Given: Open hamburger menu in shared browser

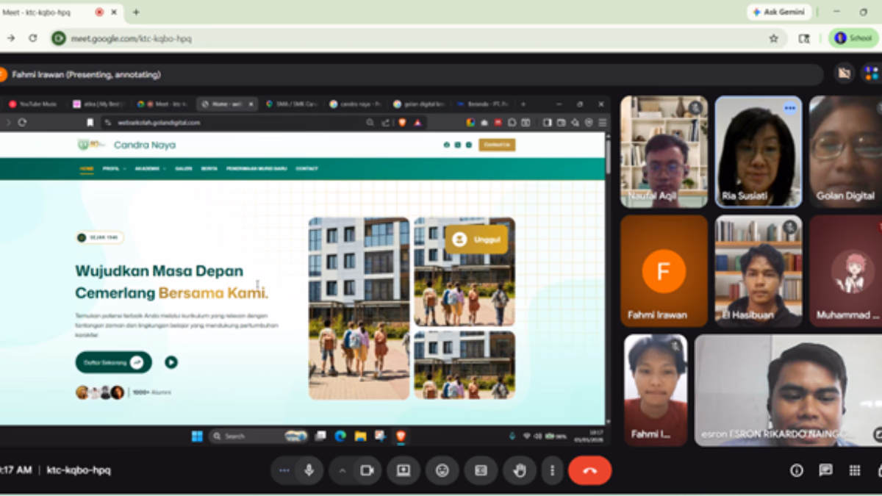Looking at the screenshot, I should 602,123.
